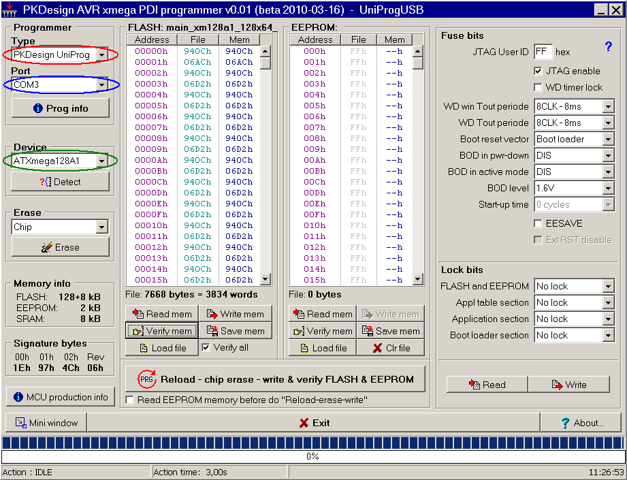627x480 pixels.
Task: Read EEPROM memory
Action: (322, 314)
